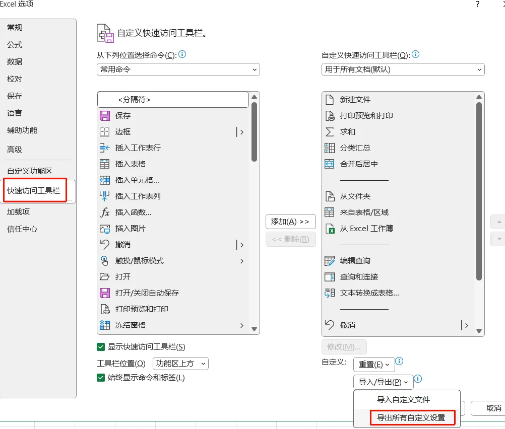Click the left list scroll-down arrow

click(x=254, y=329)
